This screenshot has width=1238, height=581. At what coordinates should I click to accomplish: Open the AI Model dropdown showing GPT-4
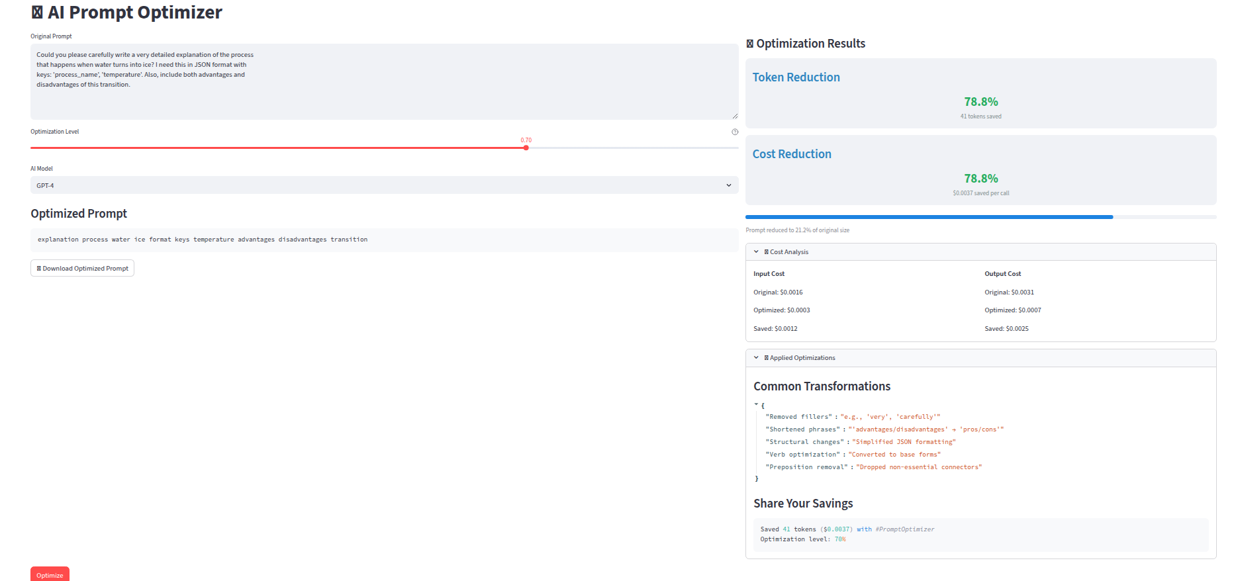[x=384, y=185]
